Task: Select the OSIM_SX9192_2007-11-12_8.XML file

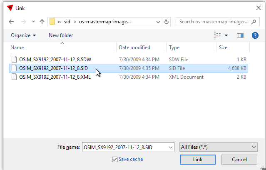Action: [55, 77]
